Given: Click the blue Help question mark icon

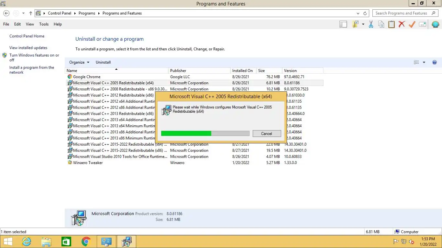Looking at the screenshot, I should pyautogui.click(x=435, y=62).
